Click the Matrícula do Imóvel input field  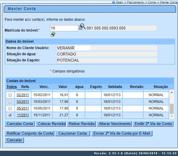pyautogui.click(x=64, y=28)
